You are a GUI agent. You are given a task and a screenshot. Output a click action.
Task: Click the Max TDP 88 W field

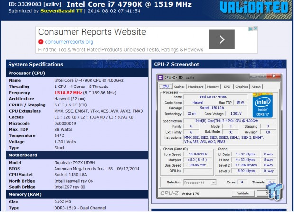[240, 102]
